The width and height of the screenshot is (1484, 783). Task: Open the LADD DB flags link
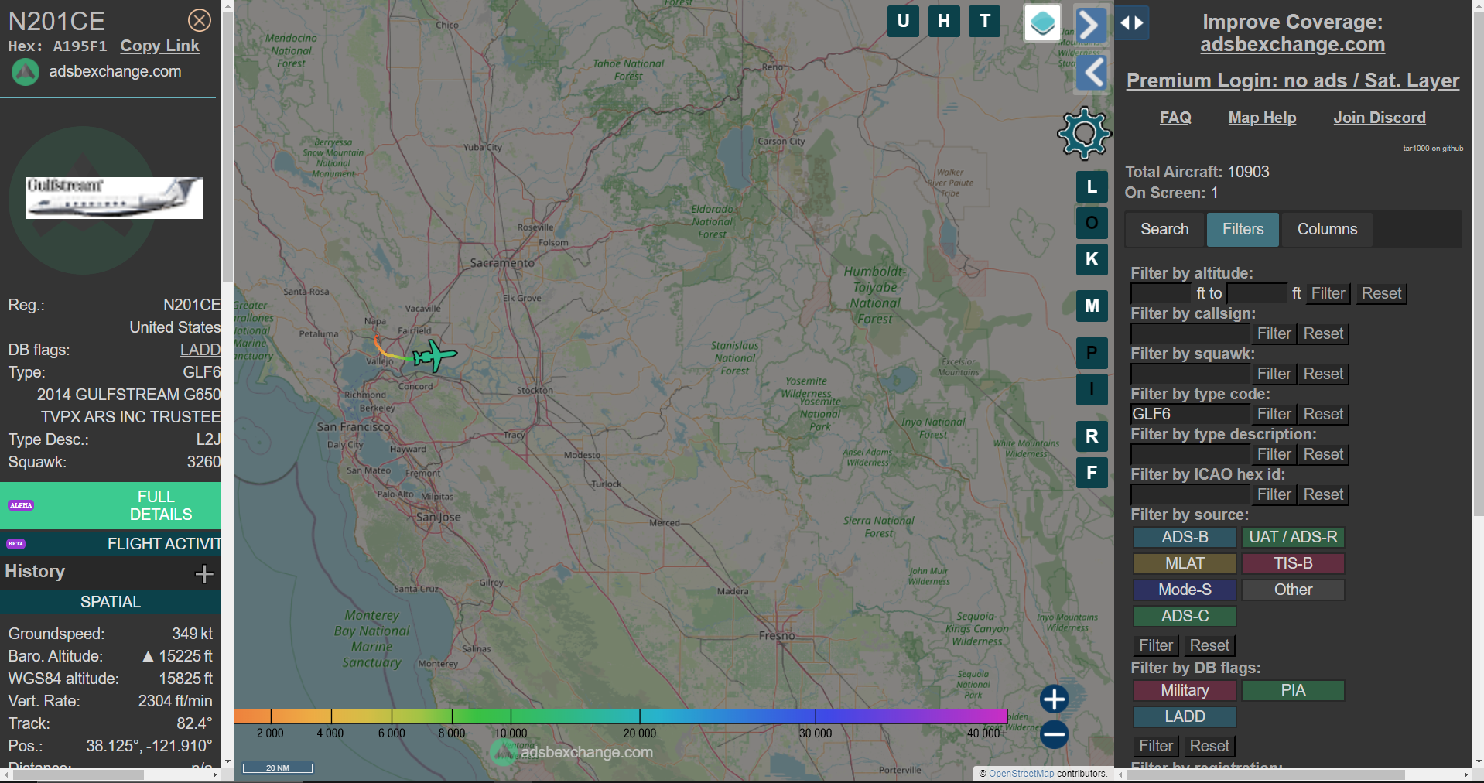click(200, 350)
